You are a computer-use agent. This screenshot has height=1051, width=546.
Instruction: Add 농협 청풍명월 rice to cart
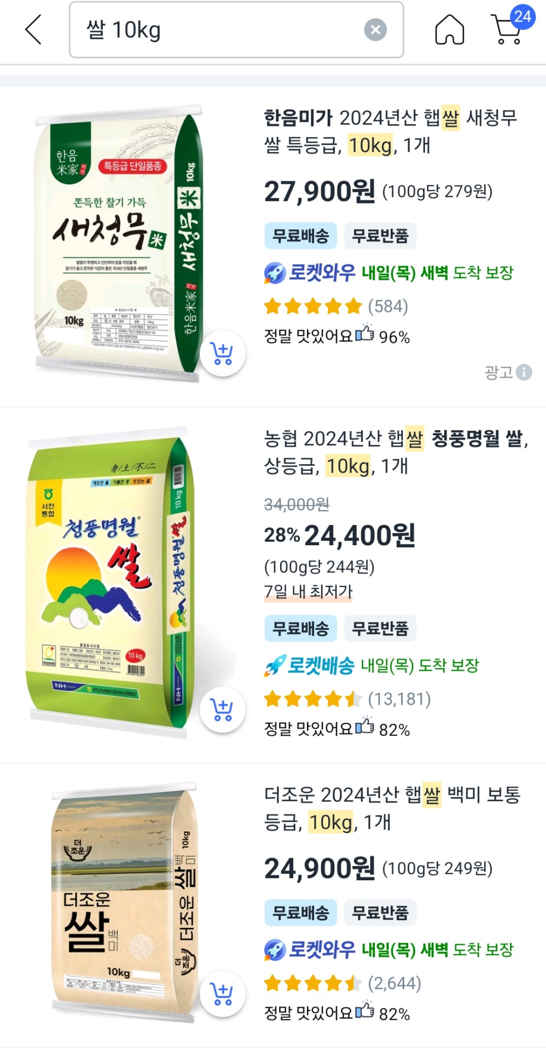(222, 710)
